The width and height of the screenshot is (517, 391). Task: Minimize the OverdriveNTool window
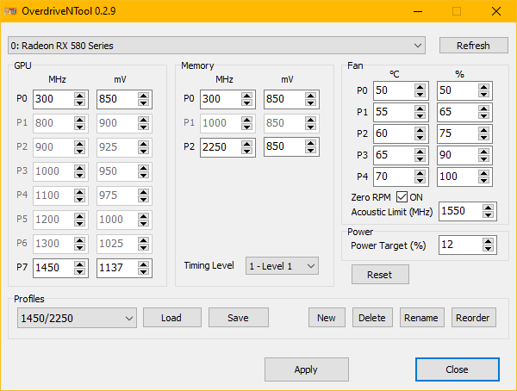point(418,11)
